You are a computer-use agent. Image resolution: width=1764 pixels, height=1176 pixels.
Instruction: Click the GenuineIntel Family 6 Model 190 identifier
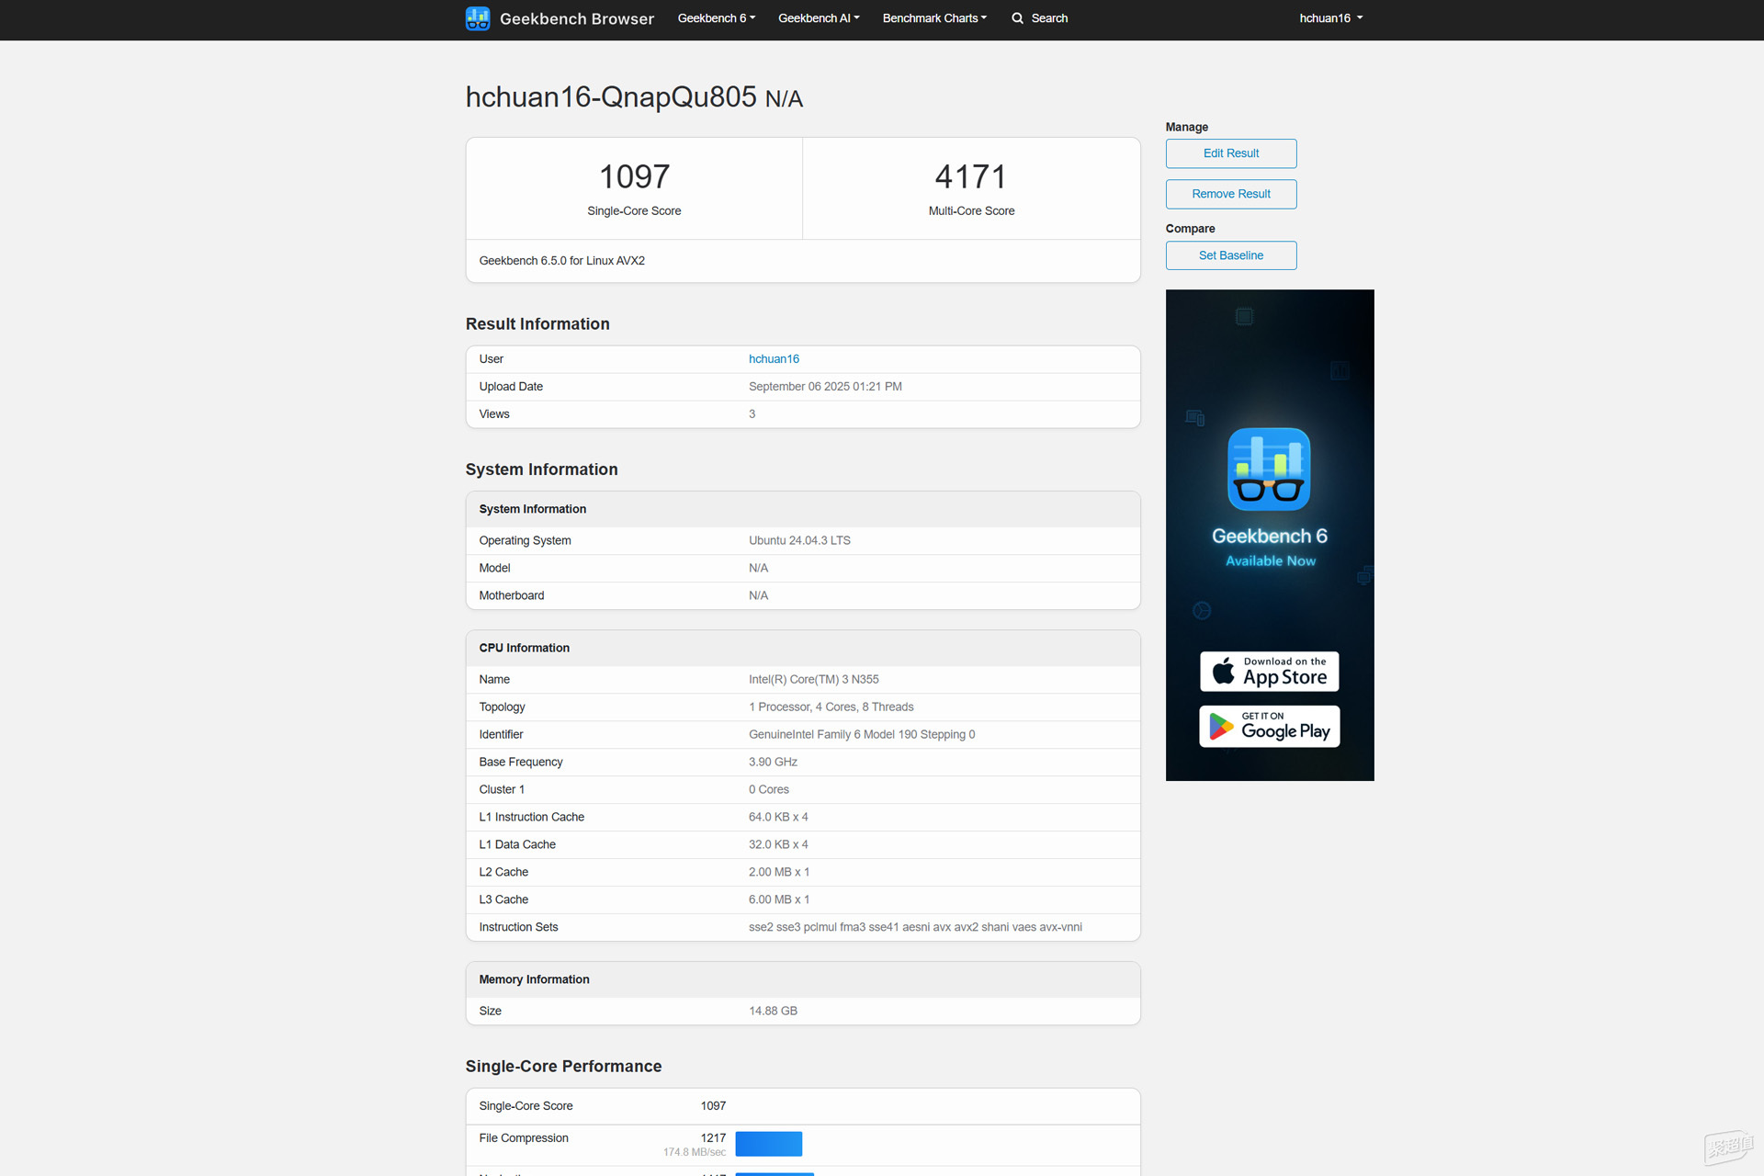[862, 735]
